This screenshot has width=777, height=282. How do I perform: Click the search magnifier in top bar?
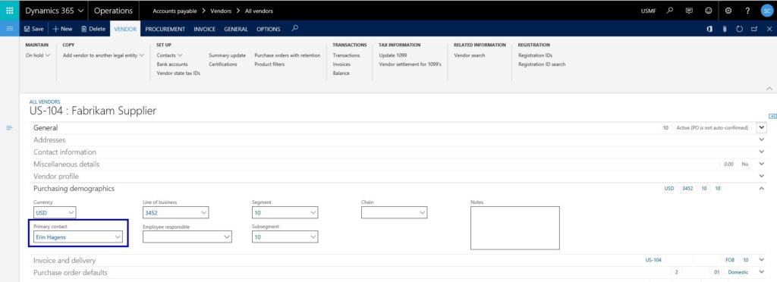click(669, 11)
